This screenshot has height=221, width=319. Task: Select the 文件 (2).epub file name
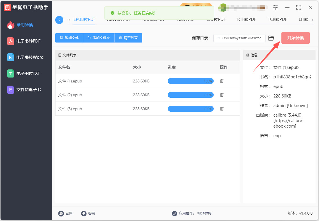(70, 95)
